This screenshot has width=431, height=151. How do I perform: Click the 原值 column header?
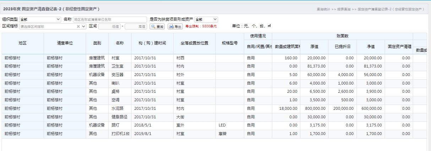click(x=314, y=47)
